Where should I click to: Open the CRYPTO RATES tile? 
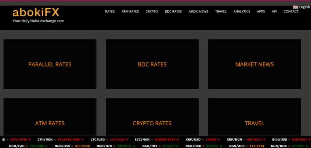152,117
